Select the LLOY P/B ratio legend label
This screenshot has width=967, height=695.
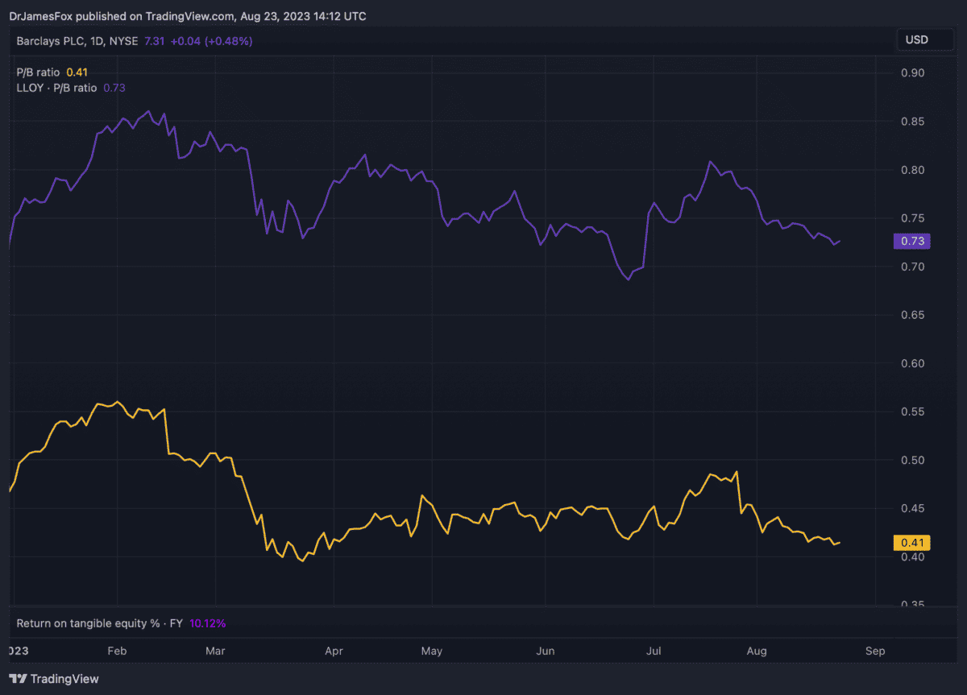[56, 88]
